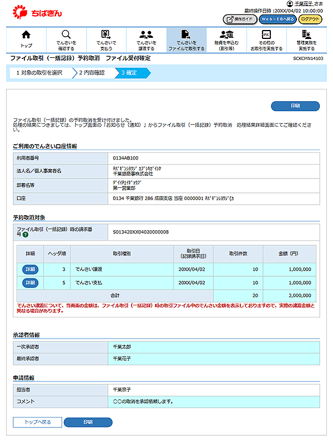The height and width of the screenshot is (442, 333).
Task: Click the でんさい譲渡 transaction type cell
Action: pos(122,270)
